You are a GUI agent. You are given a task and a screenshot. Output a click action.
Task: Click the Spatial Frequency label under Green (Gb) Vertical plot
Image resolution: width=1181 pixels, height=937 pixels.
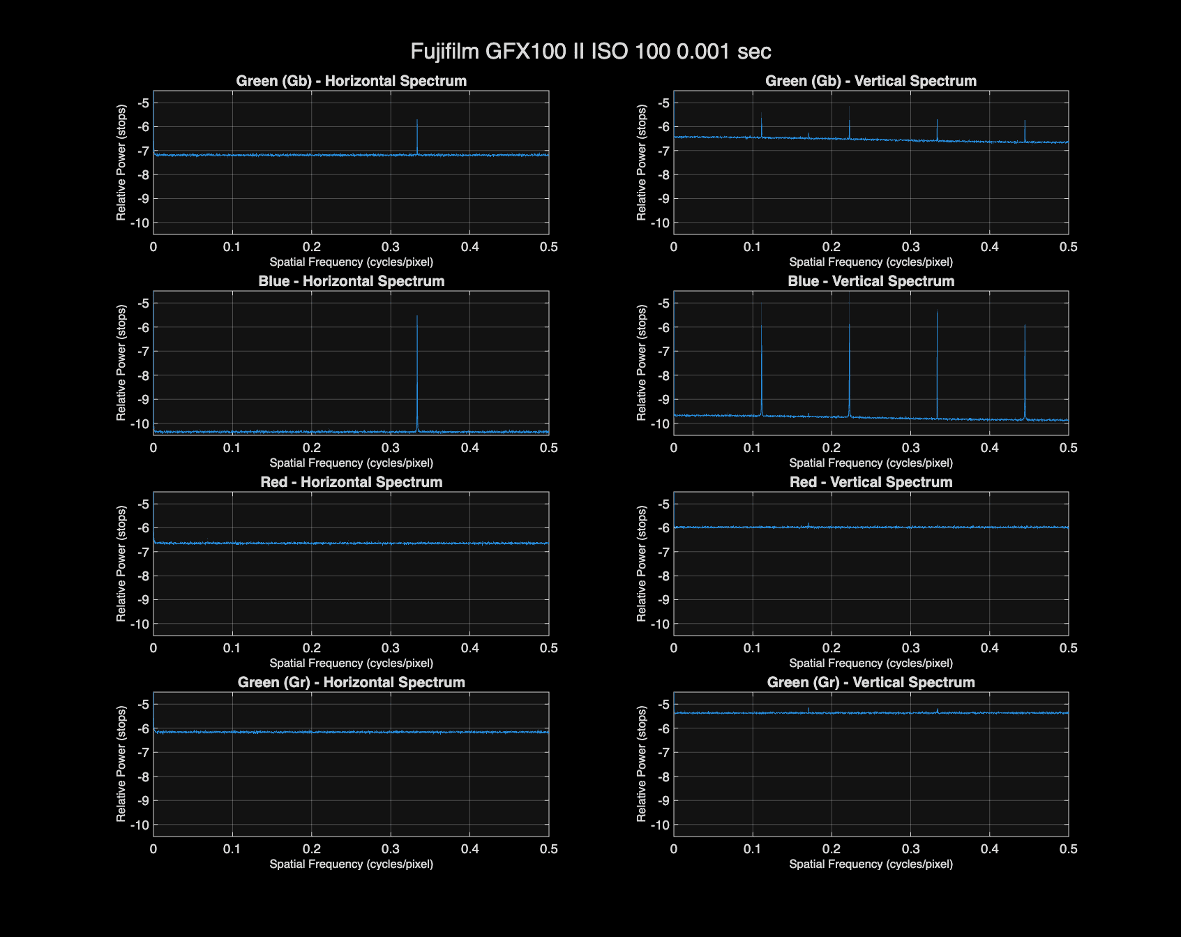click(x=871, y=262)
